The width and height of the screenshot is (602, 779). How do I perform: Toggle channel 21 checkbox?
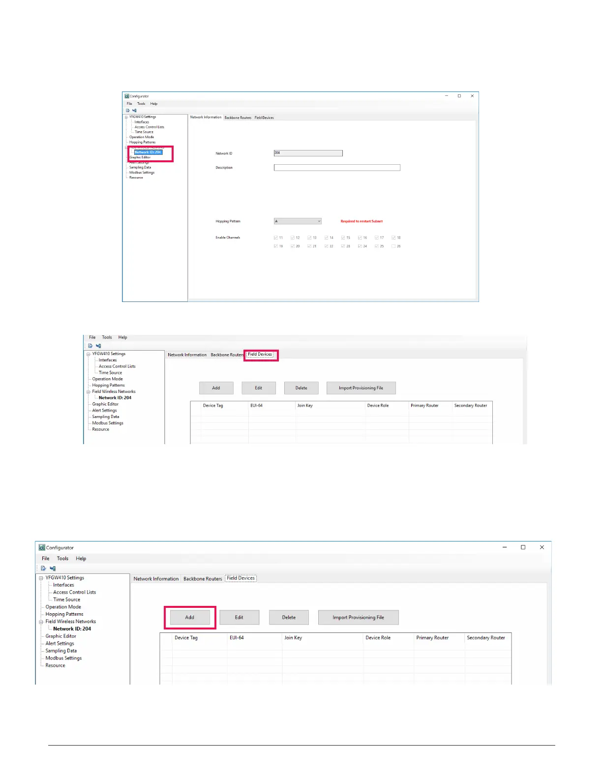click(x=309, y=246)
